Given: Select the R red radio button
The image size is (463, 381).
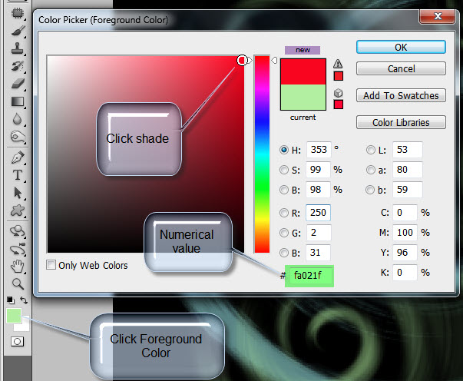Looking at the screenshot, I should pos(284,213).
